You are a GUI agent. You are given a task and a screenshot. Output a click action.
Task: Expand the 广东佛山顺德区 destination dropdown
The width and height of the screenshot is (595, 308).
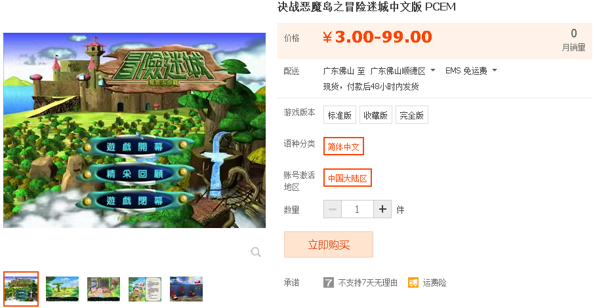(x=403, y=71)
